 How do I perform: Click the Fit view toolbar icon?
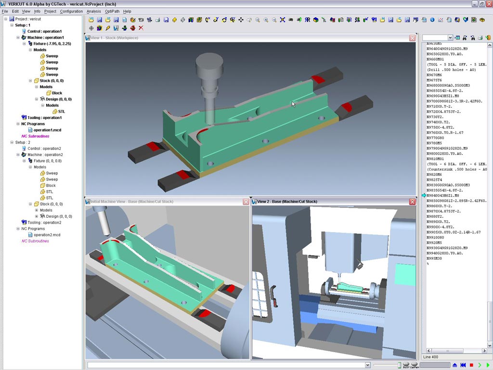pos(282,20)
